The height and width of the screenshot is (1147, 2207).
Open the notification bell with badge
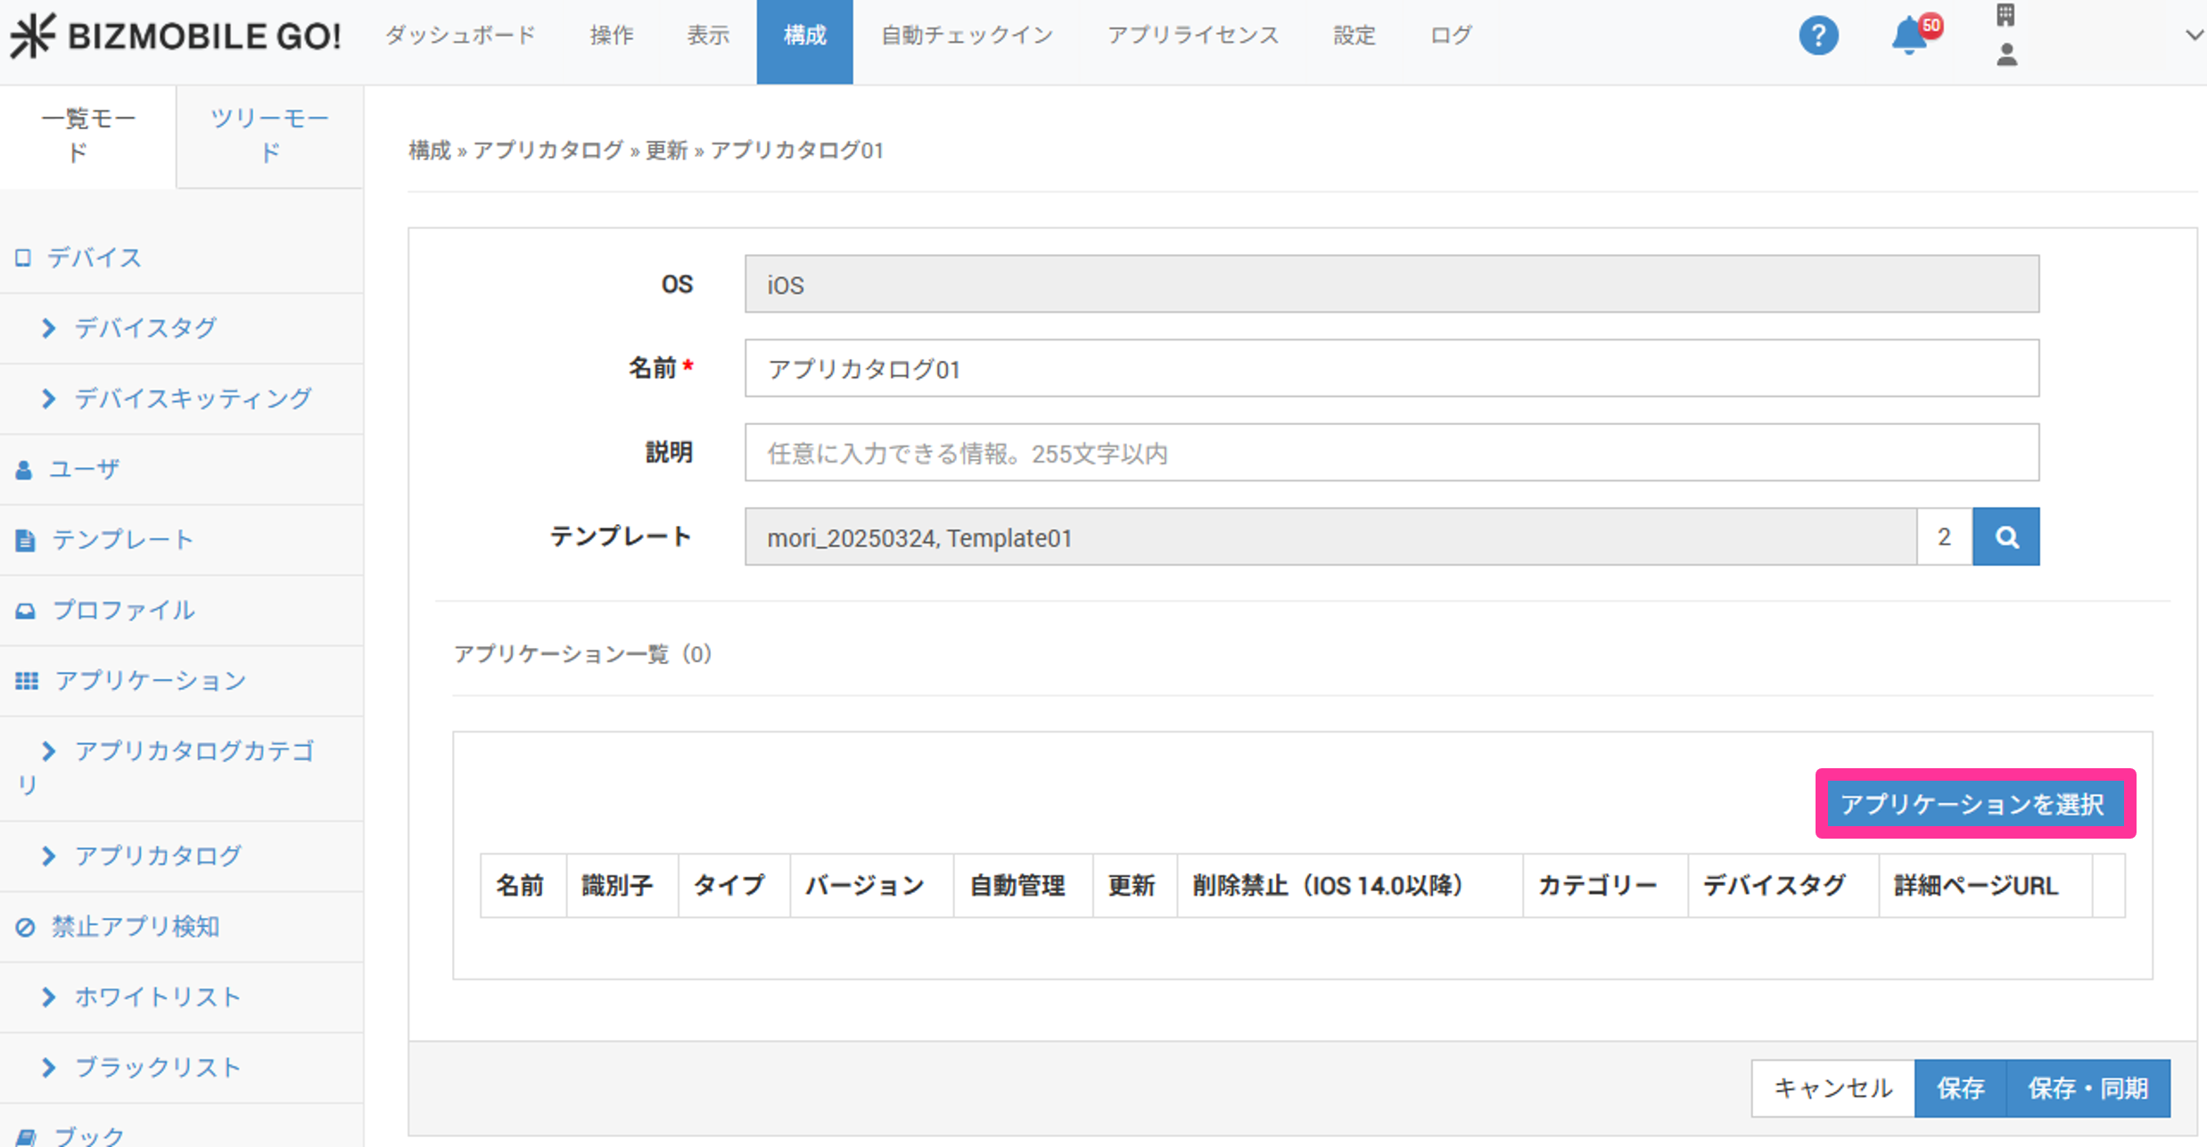(x=1909, y=36)
